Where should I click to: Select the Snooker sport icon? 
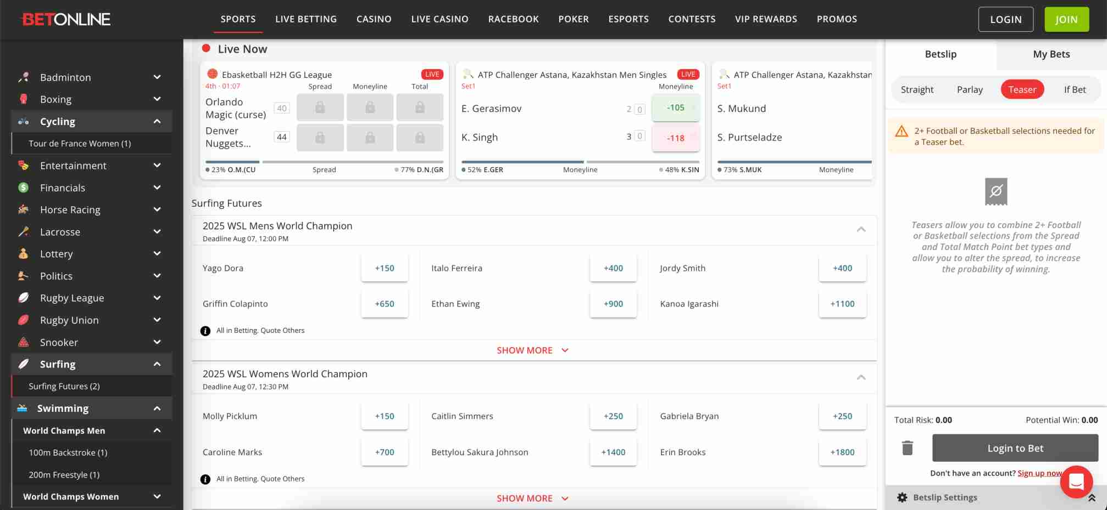point(23,342)
